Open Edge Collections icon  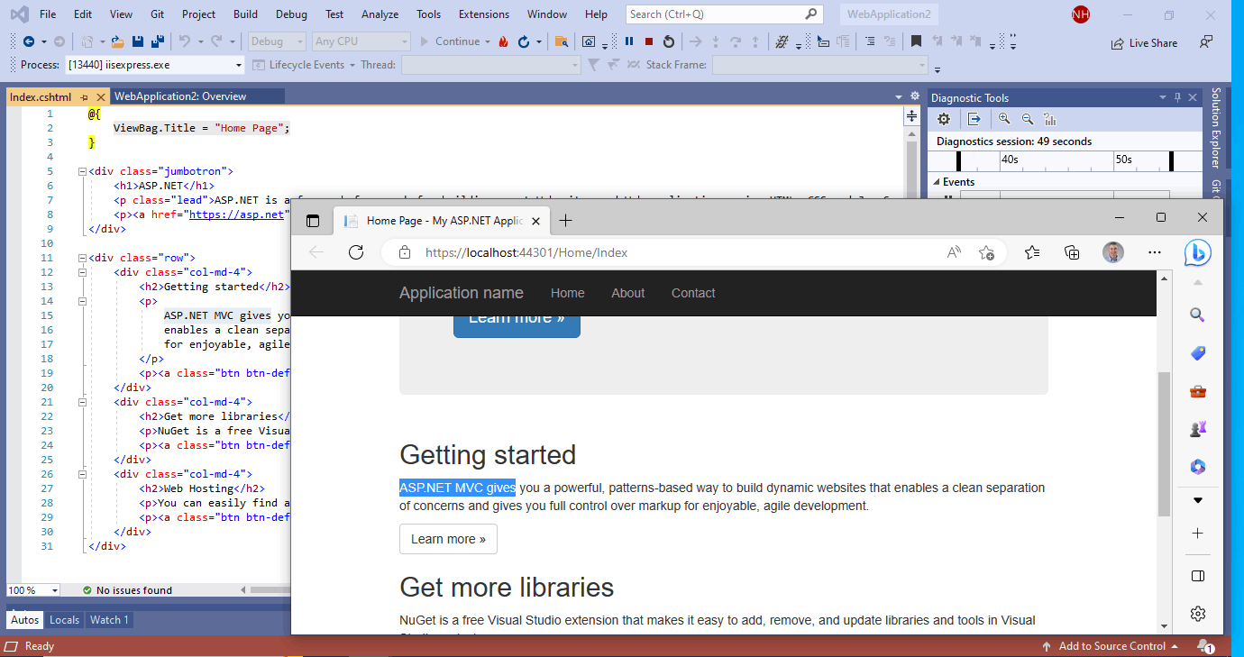[1072, 252]
